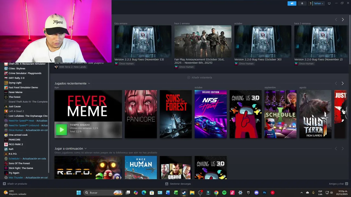The width and height of the screenshot is (351, 197).
Task: Open R.E.P.O. banner in Jugar a continuación
Action: [88, 167]
